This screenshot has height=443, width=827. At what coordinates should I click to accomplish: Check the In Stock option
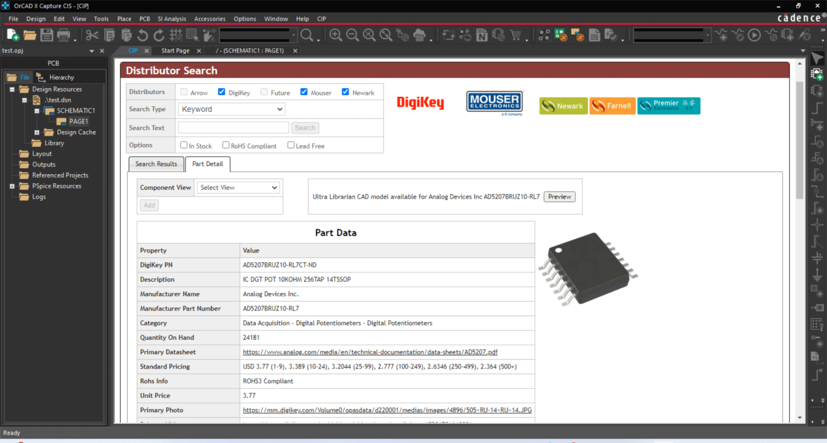pos(183,145)
